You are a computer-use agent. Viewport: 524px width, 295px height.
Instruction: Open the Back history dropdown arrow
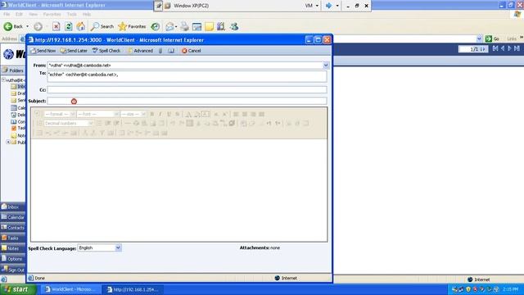27,26
